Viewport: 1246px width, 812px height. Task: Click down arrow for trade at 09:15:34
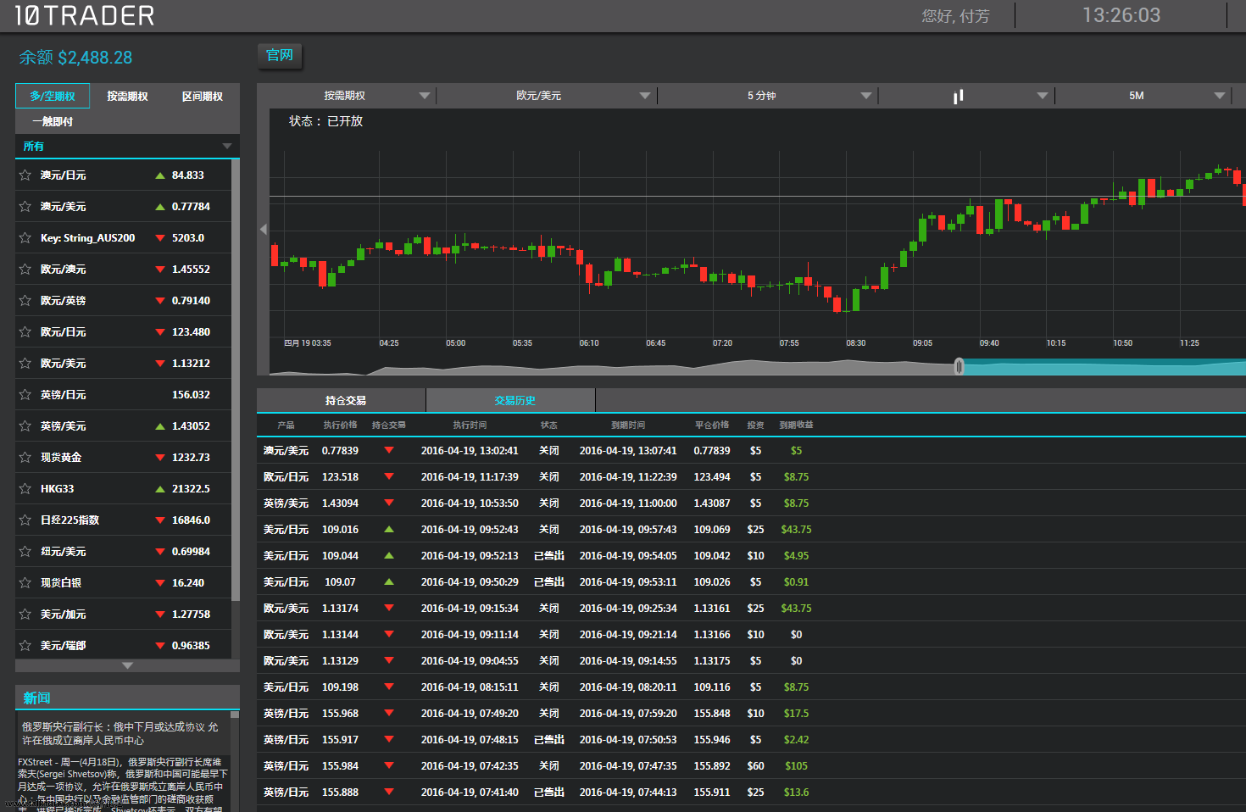[x=389, y=608]
